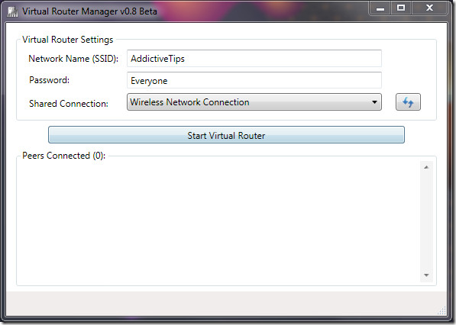Click the window resize grip
The image size is (456, 325).
[441, 311]
